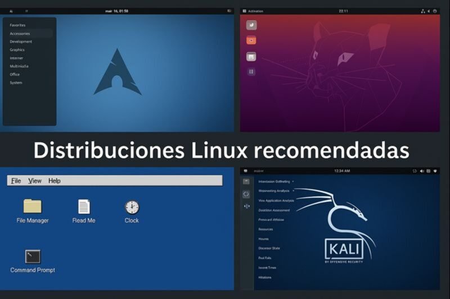
Task: Click the network icon in Ubuntu top bar
Action: (423, 11)
